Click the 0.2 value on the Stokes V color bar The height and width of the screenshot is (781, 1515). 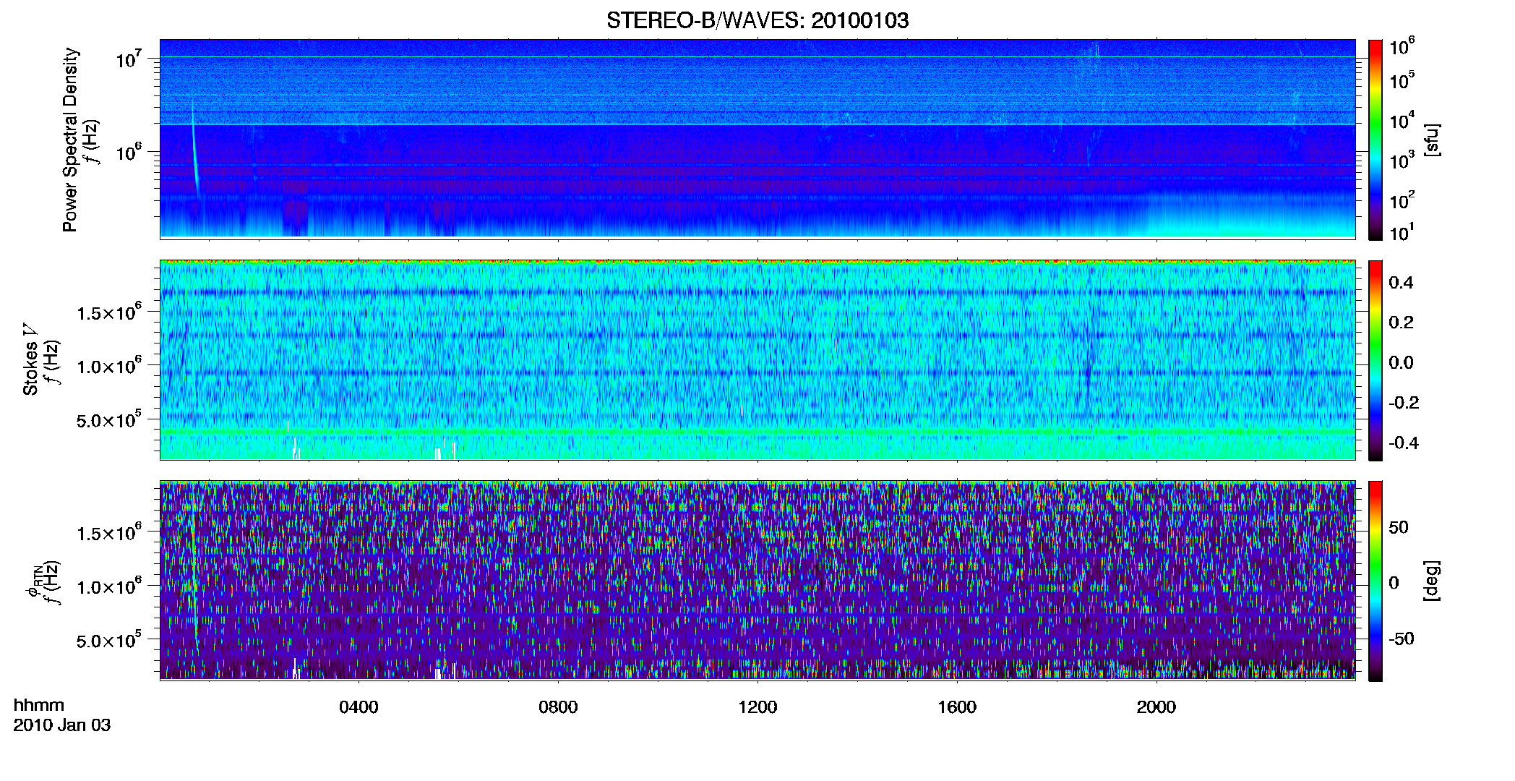tap(1401, 323)
